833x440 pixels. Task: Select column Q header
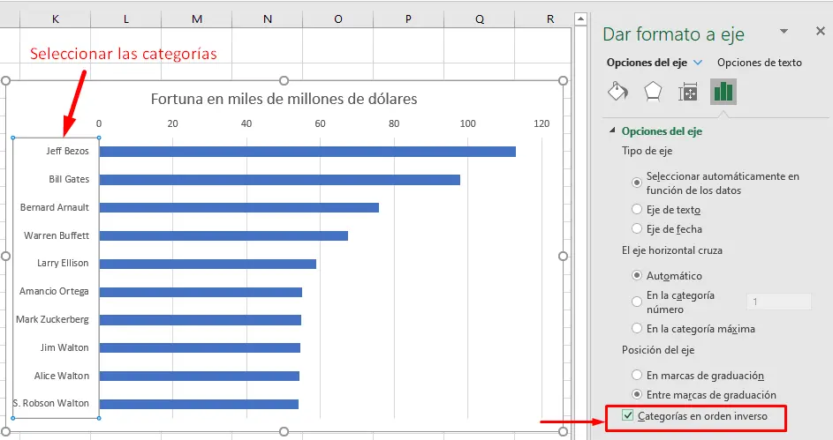[479, 19]
